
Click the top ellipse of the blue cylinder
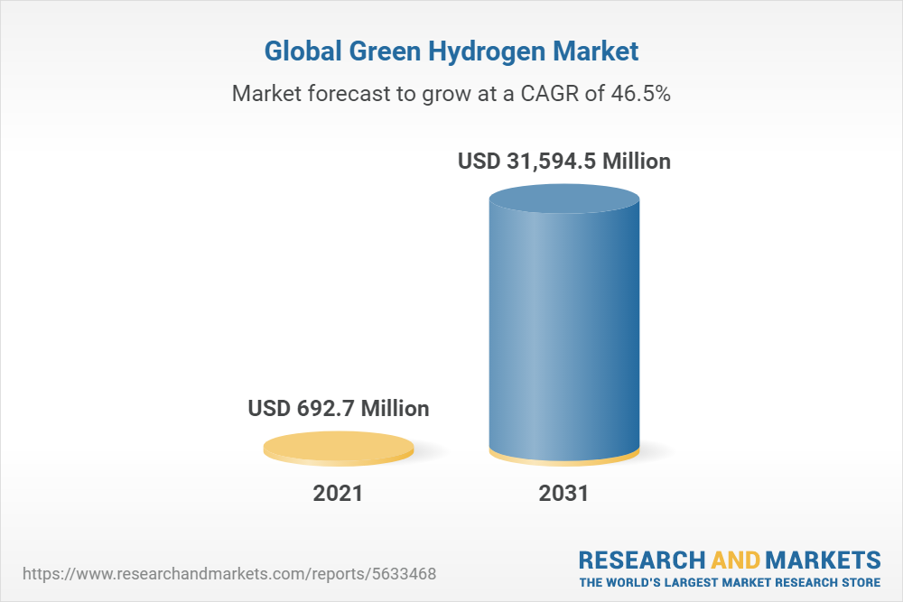click(x=563, y=199)
